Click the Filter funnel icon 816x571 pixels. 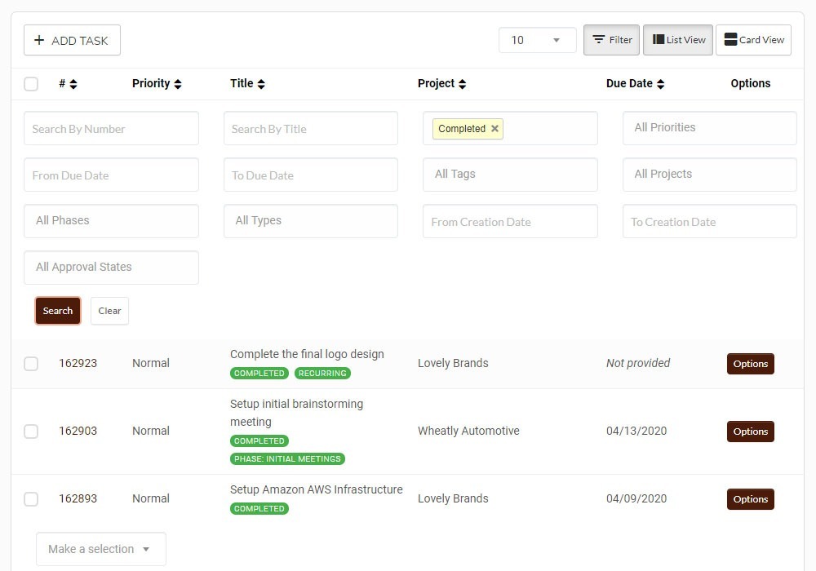point(599,40)
